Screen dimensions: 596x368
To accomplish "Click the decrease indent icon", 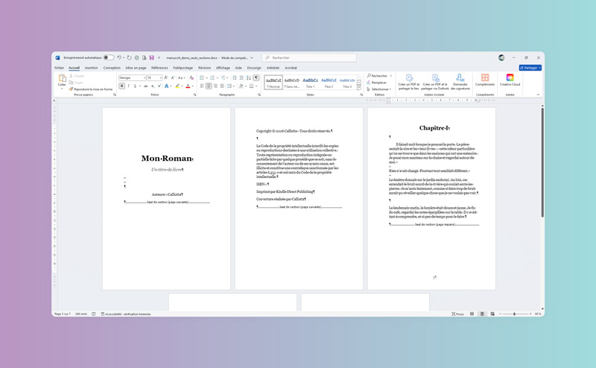I will [x=234, y=77].
